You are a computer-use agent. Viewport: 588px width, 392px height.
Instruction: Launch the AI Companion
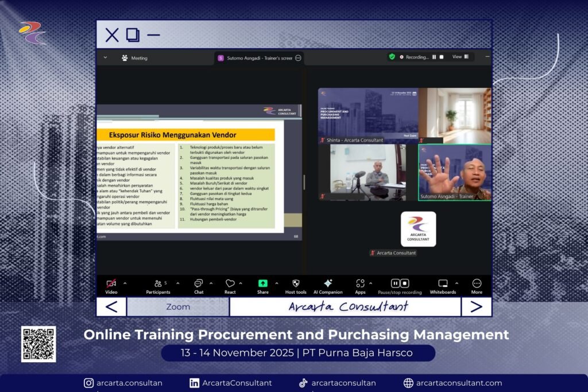click(328, 284)
